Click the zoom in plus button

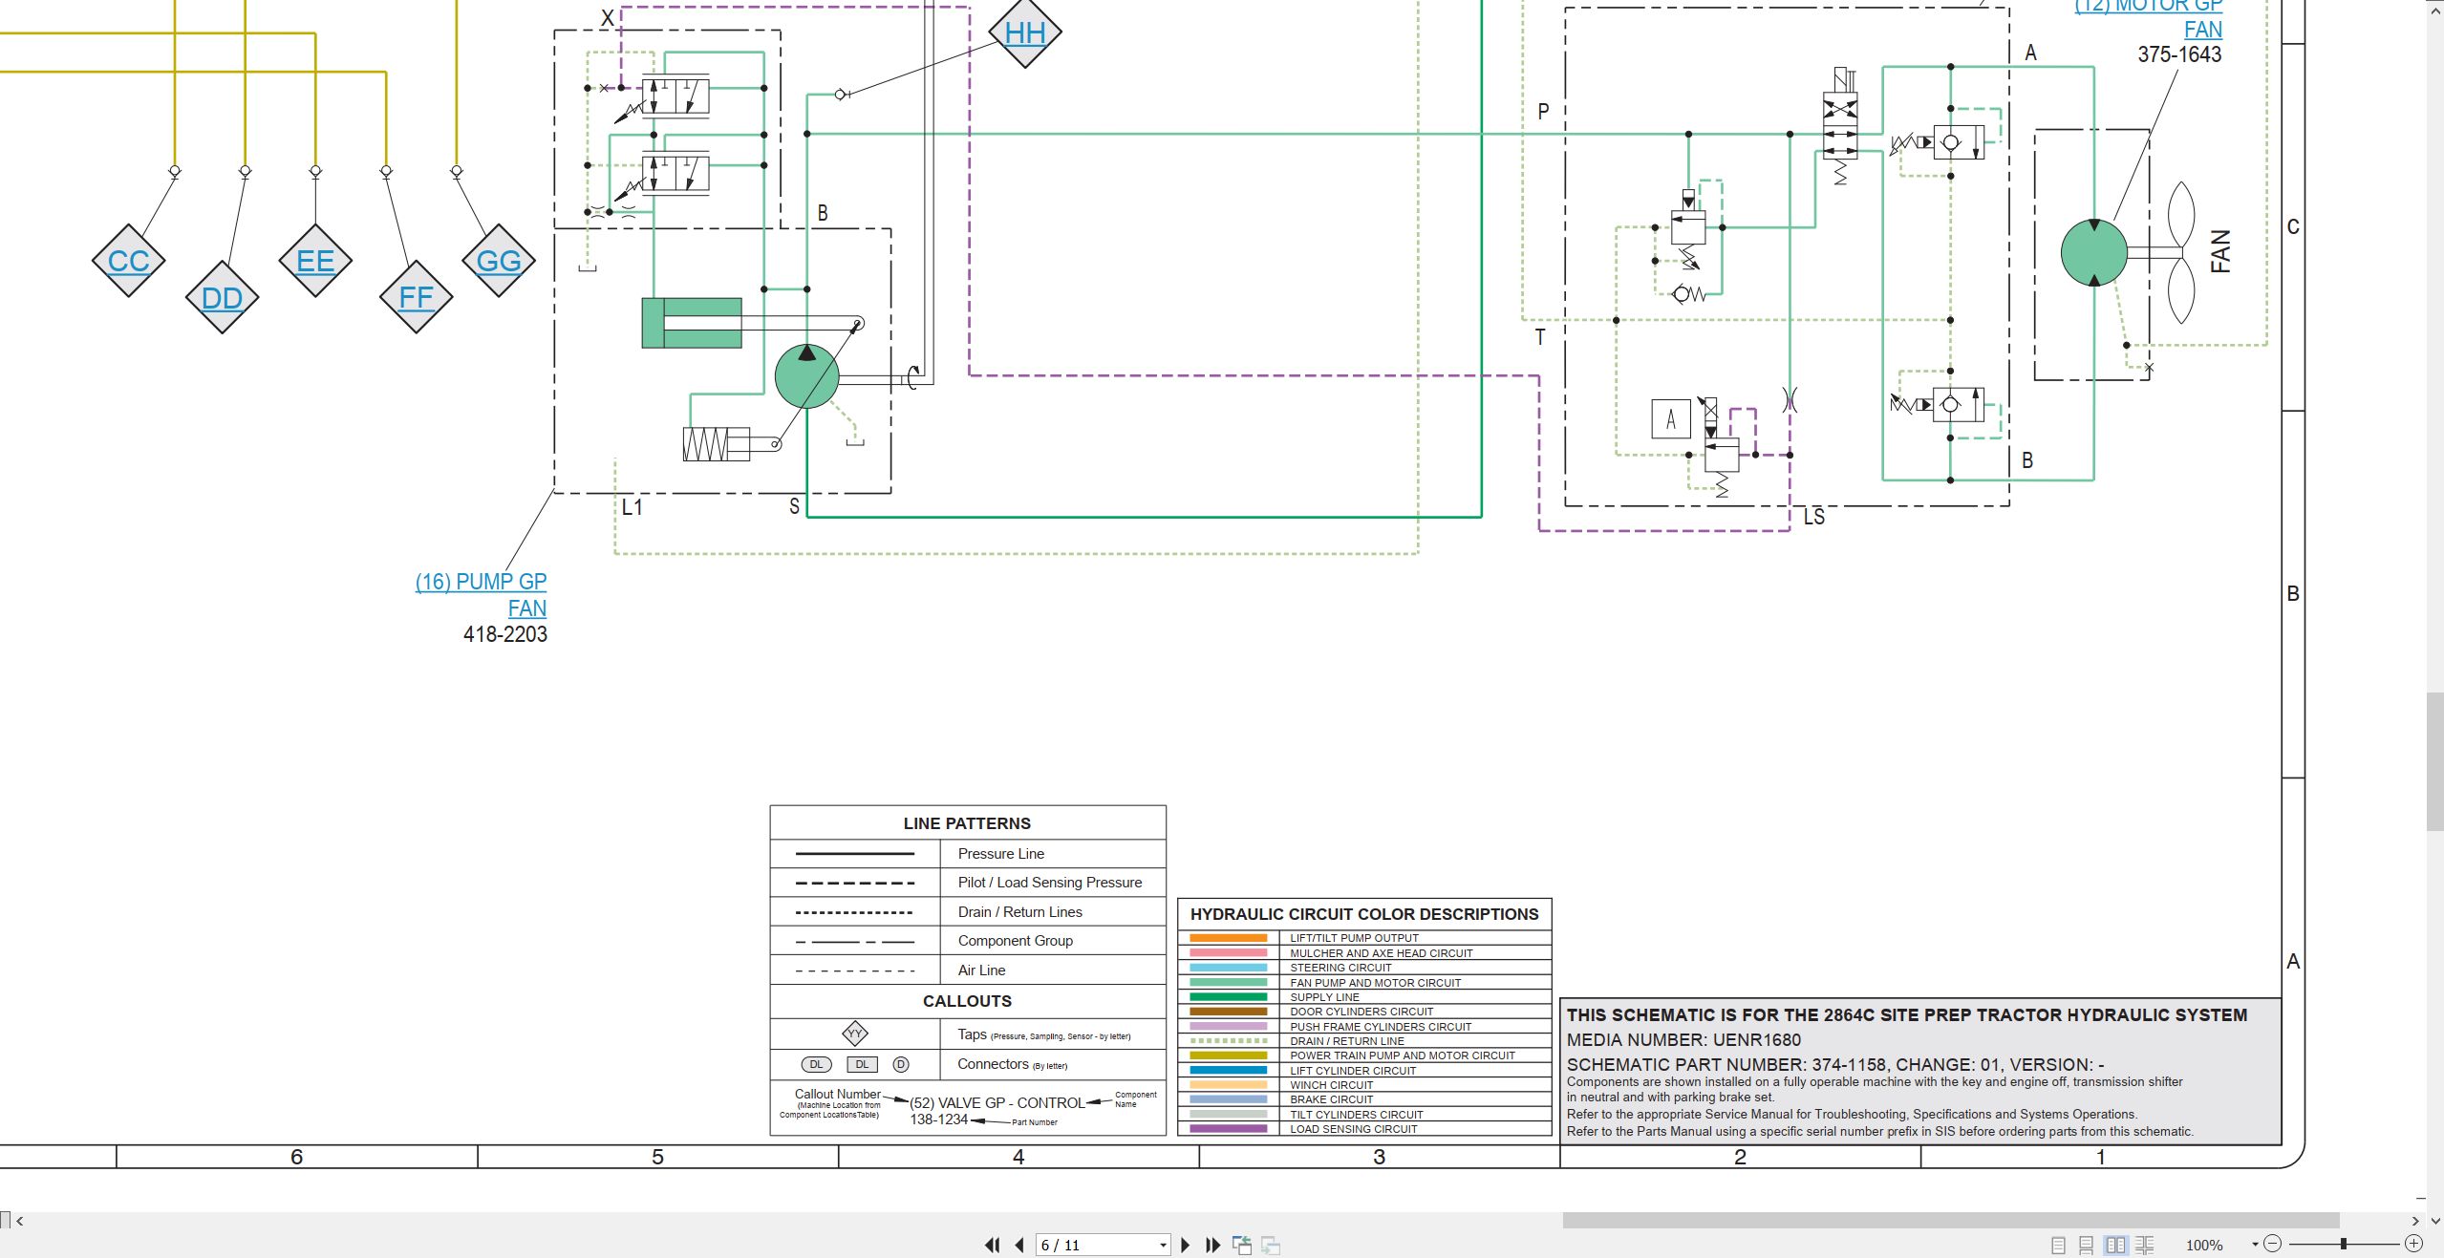2414,1244
